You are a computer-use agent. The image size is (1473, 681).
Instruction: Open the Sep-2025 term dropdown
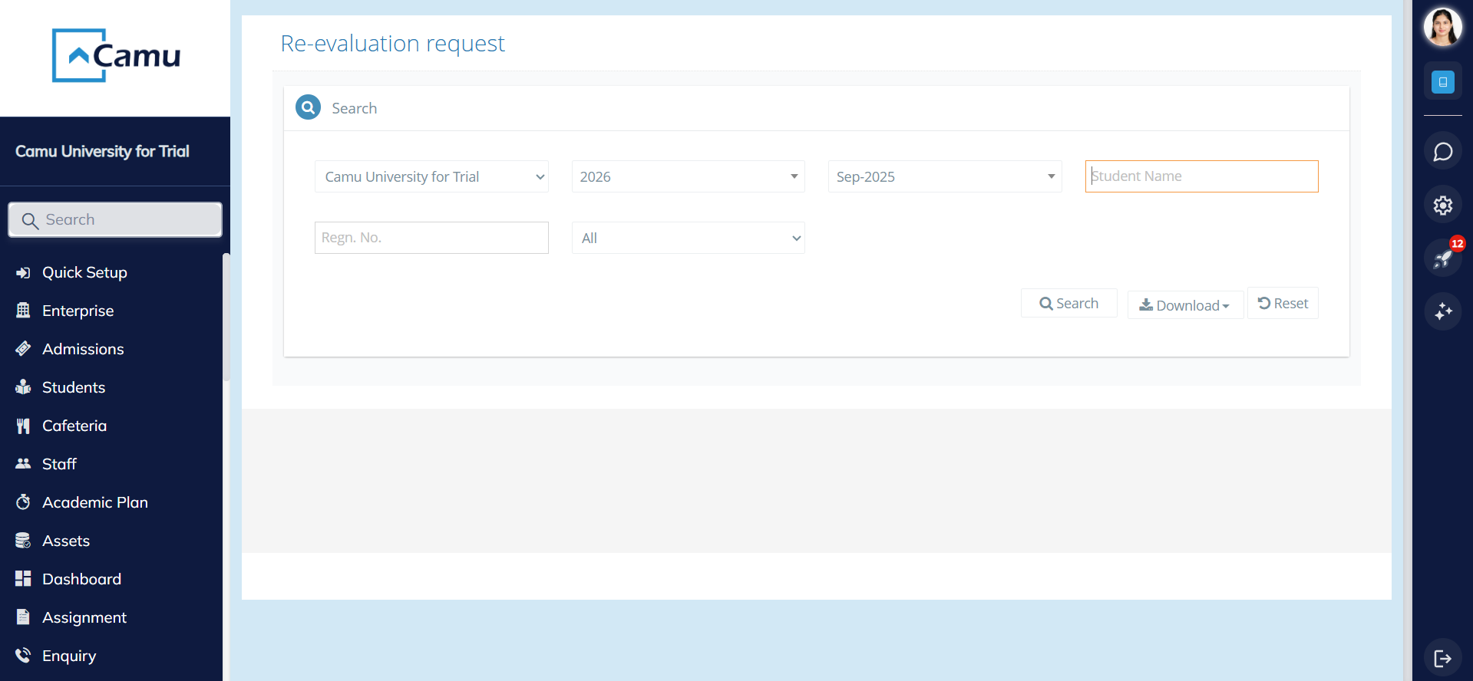(x=944, y=176)
